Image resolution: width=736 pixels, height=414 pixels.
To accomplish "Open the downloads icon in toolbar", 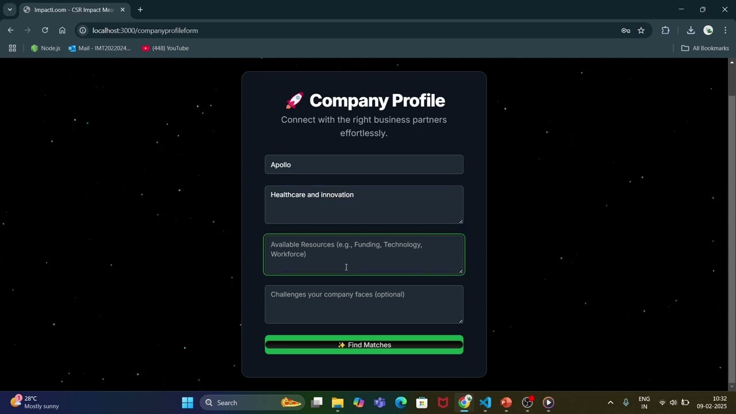I will (691, 30).
